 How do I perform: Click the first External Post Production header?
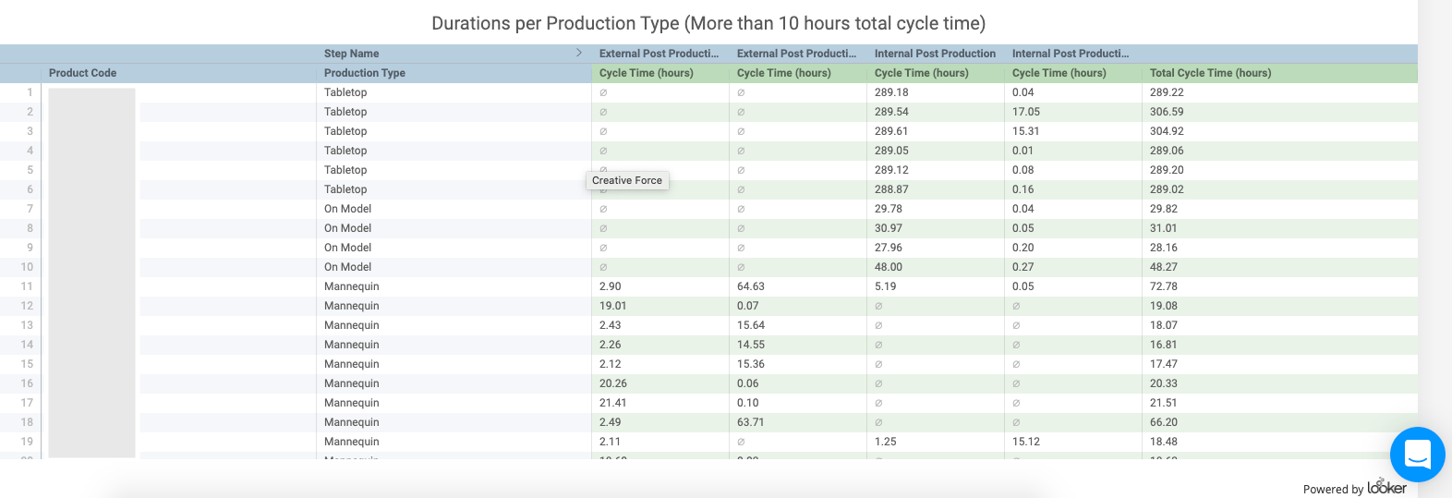click(x=659, y=54)
